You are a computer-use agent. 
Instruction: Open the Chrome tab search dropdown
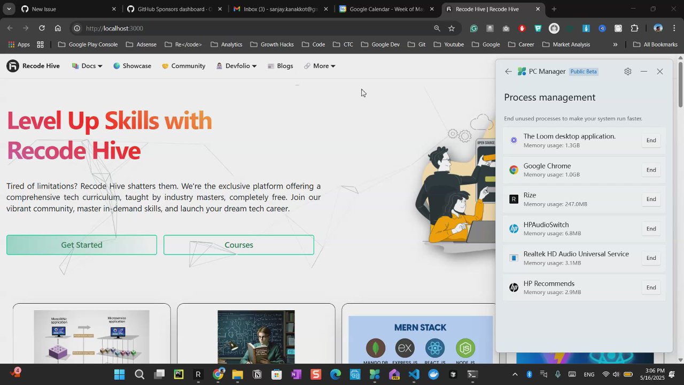9,9
